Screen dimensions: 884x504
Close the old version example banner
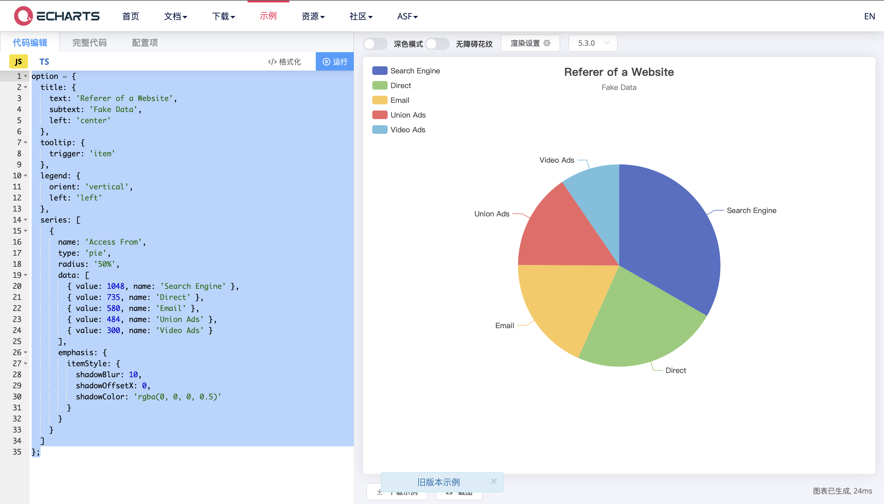pyautogui.click(x=494, y=481)
